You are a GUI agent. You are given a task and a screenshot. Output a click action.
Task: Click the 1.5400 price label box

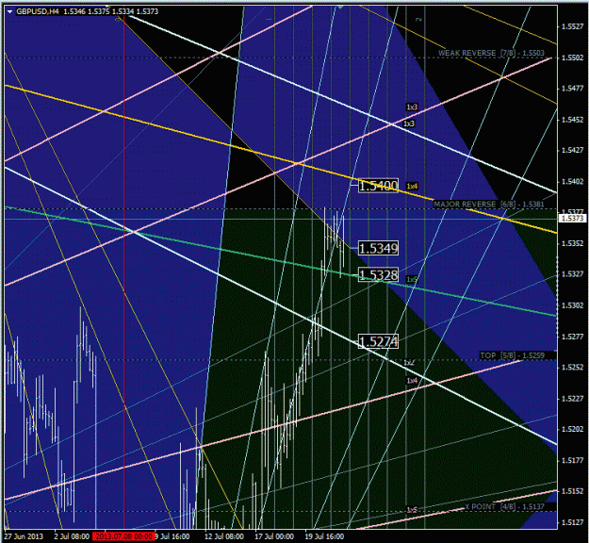[x=378, y=186]
